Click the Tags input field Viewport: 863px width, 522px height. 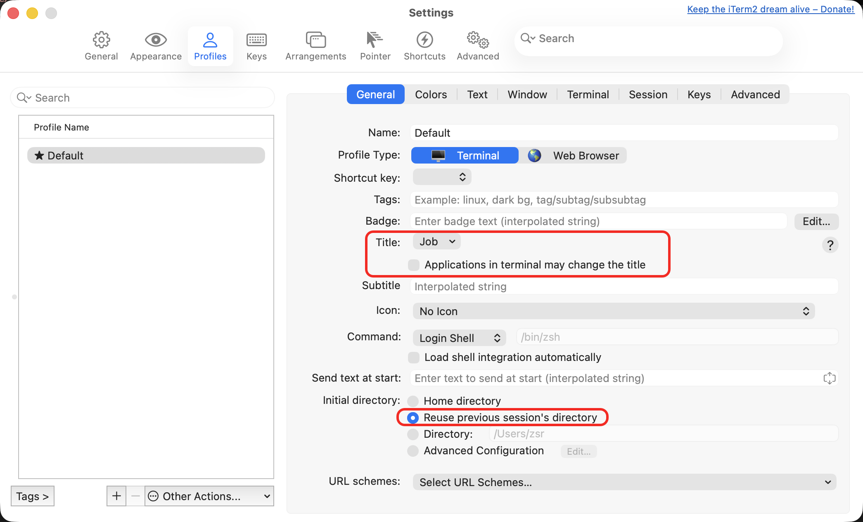tap(624, 200)
